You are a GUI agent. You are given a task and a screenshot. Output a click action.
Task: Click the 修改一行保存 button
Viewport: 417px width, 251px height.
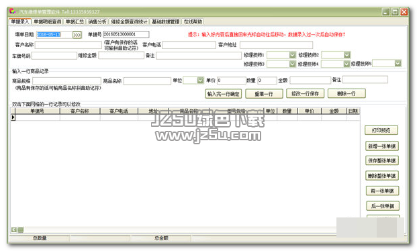click(x=305, y=93)
